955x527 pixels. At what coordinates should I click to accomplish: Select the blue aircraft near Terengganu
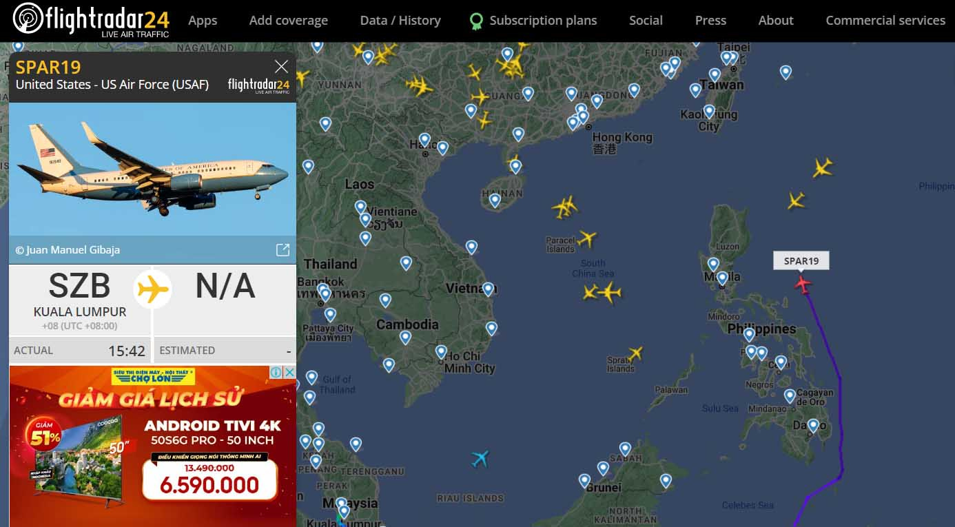(480, 458)
